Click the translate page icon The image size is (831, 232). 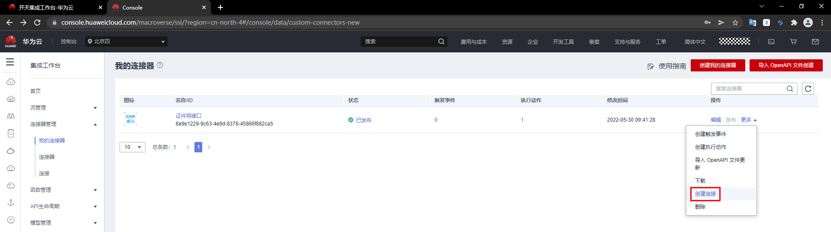pyautogui.click(x=753, y=23)
